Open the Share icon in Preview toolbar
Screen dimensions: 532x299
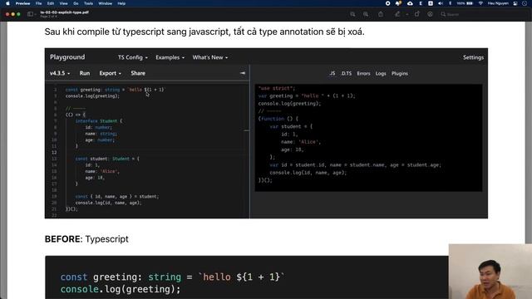(381, 14)
